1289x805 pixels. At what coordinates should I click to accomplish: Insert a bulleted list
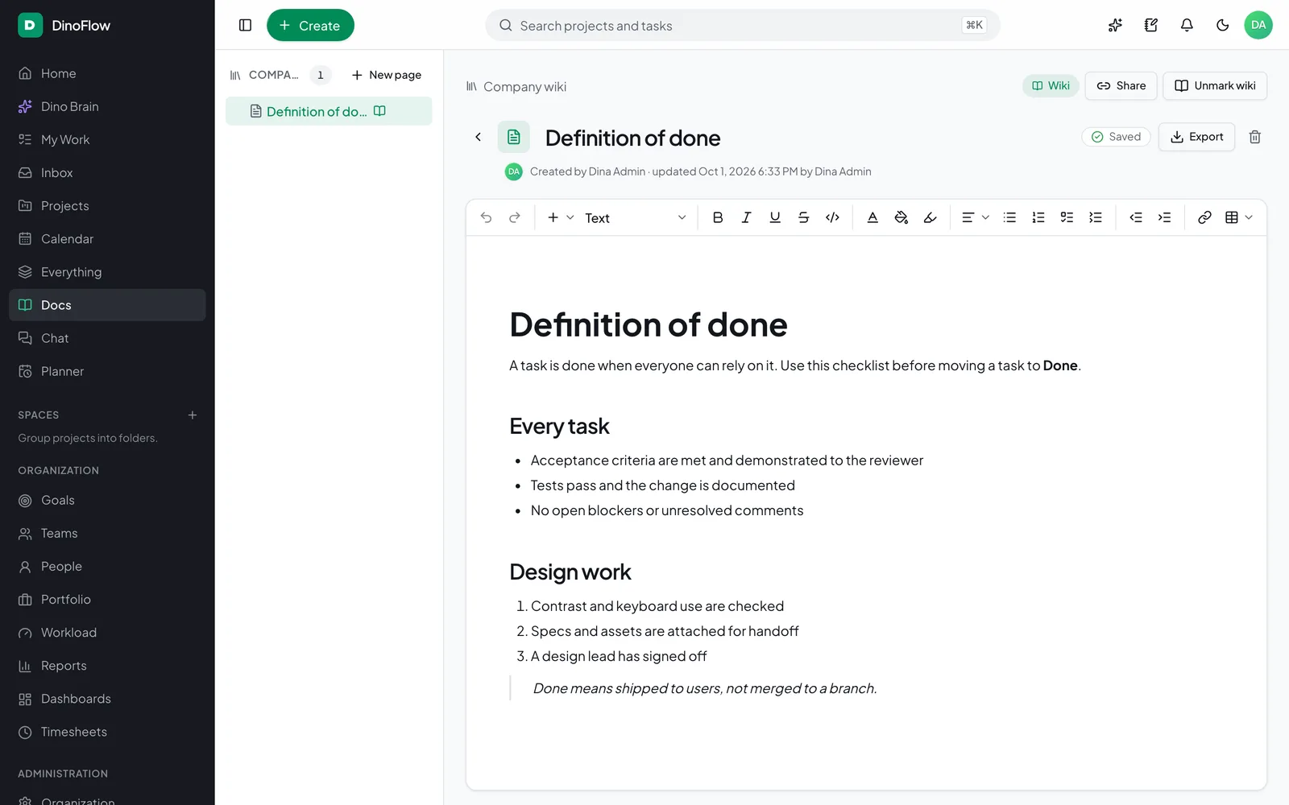coord(1009,217)
